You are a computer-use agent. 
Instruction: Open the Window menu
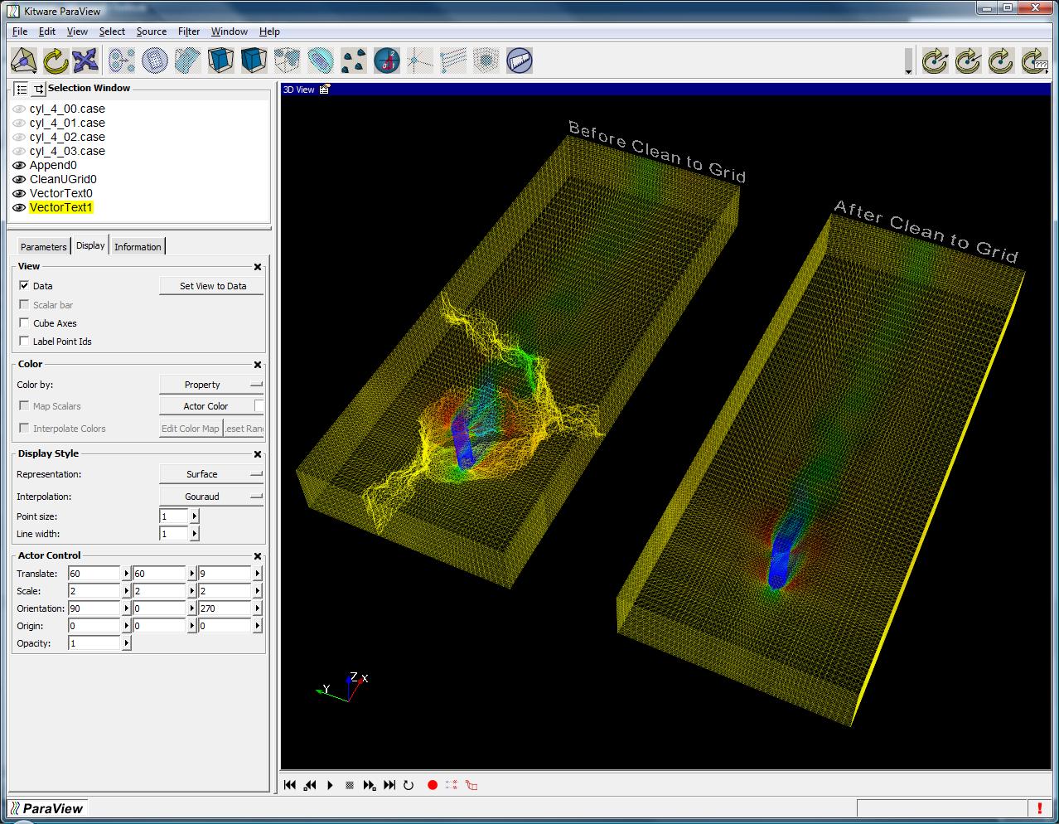click(230, 32)
